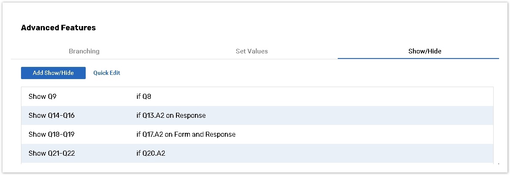Image resolution: width=510 pixels, height=175 pixels.
Task: Select the Show Q14-Q16 rule label
Action: click(52, 115)
